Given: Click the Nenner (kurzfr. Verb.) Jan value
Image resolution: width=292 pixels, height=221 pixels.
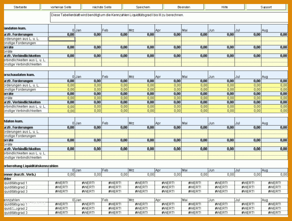Looking at the screenshot, I should [x=88, y=174].
